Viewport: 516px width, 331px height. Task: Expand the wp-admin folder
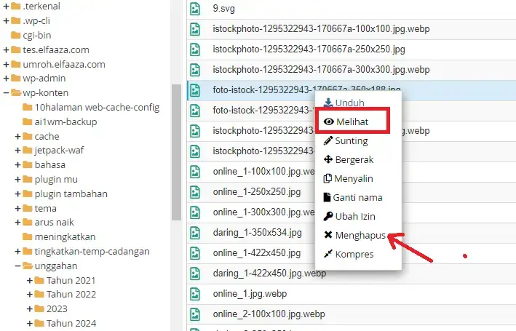6,79
